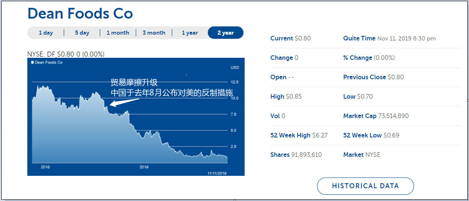Viewport: 469px width, 201px height.
Task: Click the 52 Week High $6.27 entry
Action: click(x=299, y=135)
